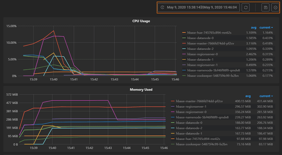Sort the CPU Usage legend by avg column
The height and width of the screenshot is (155, 282).
pos(253,27)
